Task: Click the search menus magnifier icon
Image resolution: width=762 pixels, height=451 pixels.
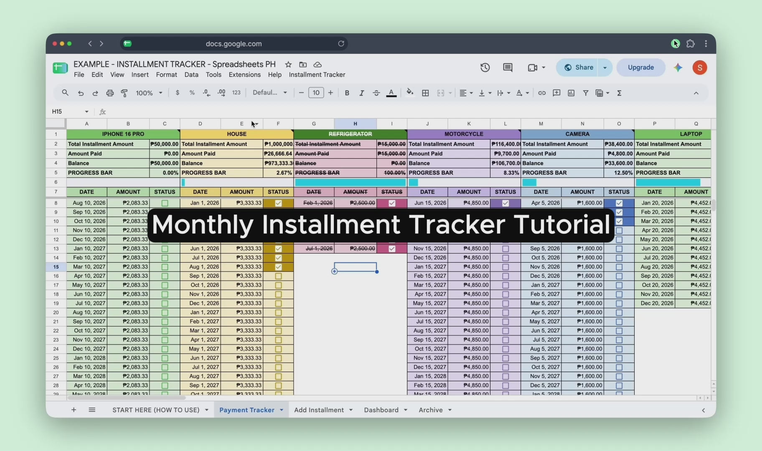Action: (65, 93)
